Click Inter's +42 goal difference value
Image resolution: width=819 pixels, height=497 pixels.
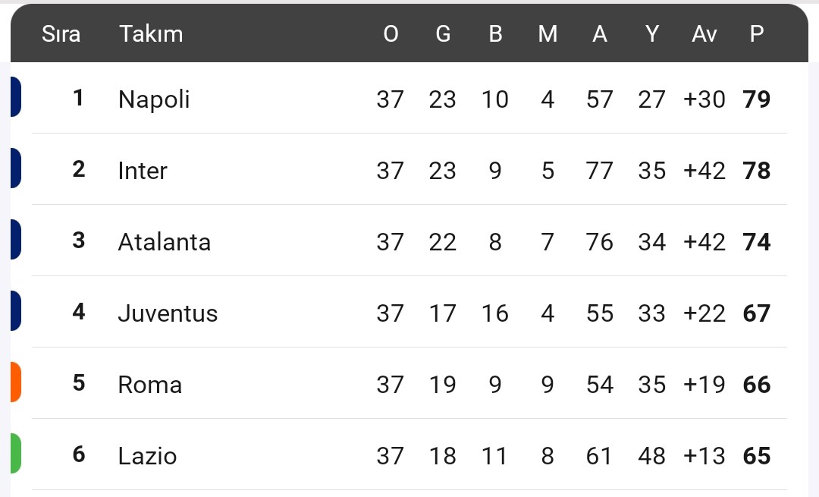coord(704,171)
